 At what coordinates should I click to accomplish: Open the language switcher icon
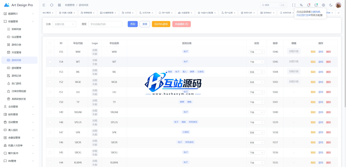click(301, 5)
